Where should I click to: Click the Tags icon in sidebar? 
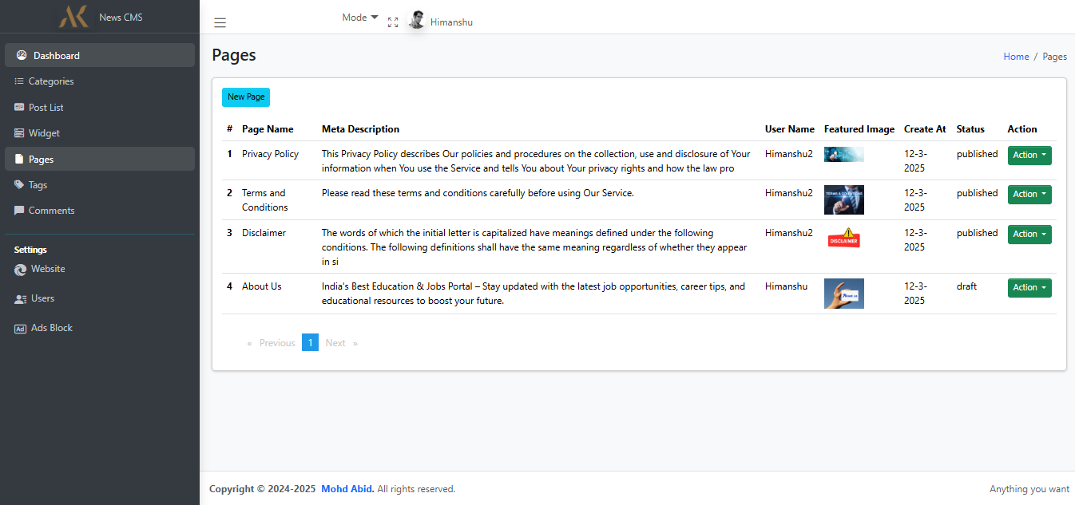tap(19, 185)
